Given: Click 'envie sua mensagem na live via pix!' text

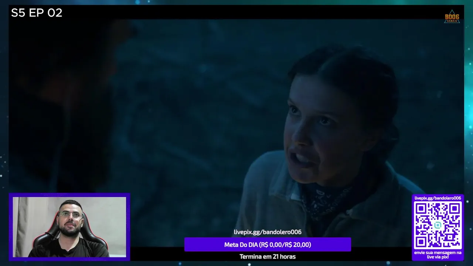Looking at the screenshot, I should (438, 255).
